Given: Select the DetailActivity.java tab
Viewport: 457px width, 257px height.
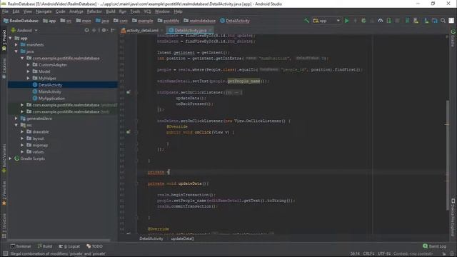Looking at the screenshot, I should [x=190, y=30].
